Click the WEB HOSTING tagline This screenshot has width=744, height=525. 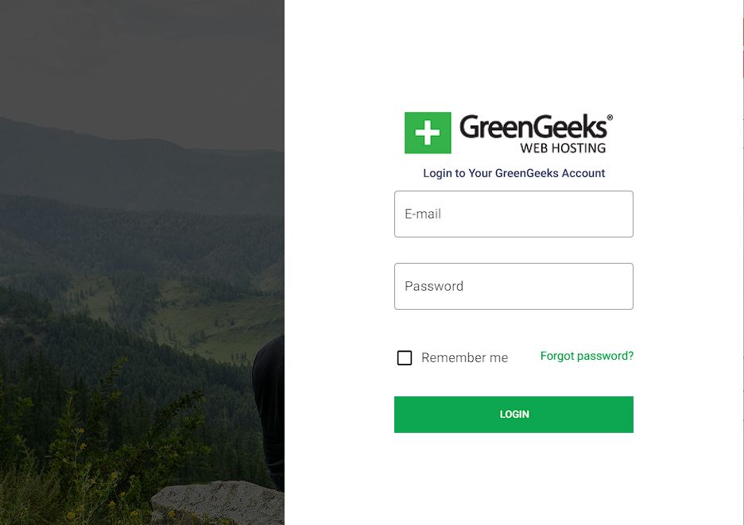coord(563,148)
